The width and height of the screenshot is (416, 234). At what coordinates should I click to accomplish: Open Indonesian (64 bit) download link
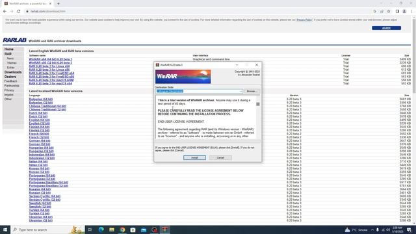click(x=42, y=155)
